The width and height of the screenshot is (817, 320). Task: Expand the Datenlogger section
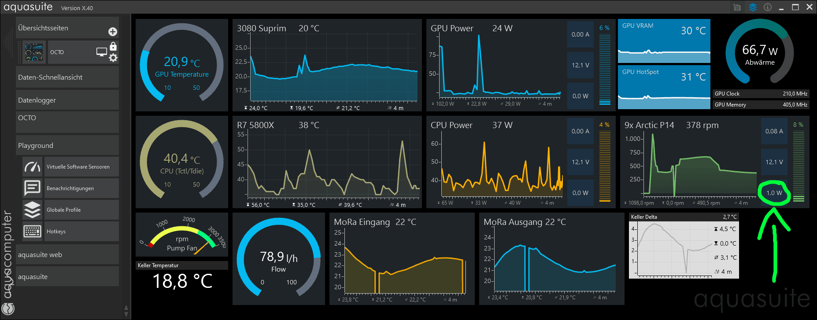coord(67,100)
